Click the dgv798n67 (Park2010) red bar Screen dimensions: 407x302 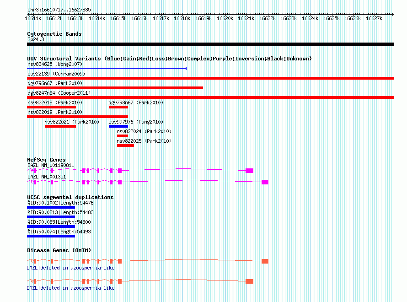[118, 107]
